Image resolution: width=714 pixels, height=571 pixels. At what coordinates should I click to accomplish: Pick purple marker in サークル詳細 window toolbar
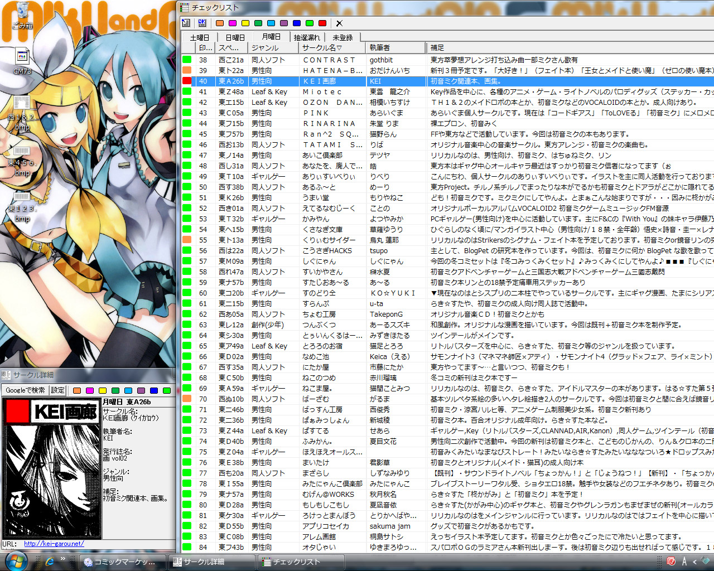(x=141, y=390)
